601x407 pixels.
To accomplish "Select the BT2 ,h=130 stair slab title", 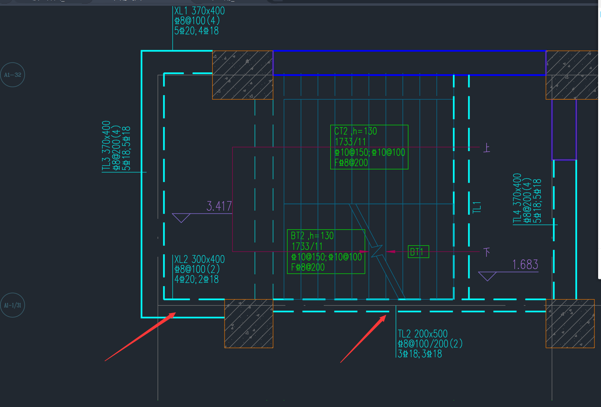I will click(312, 236).
